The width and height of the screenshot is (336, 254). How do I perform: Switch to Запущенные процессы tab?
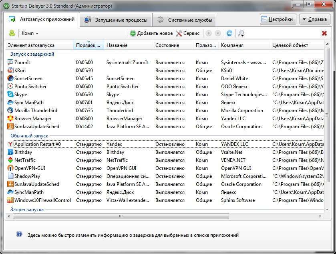(116, 20)
